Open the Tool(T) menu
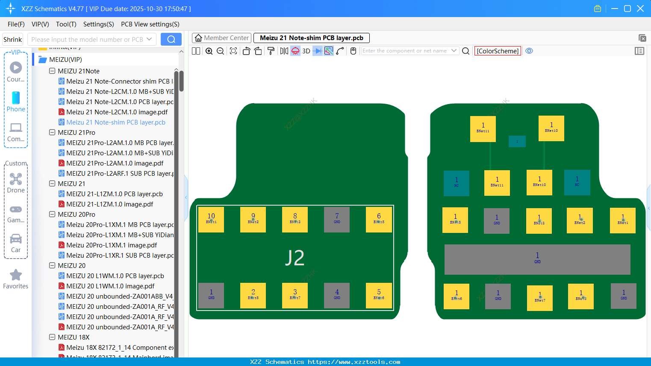 coord(66,24)
